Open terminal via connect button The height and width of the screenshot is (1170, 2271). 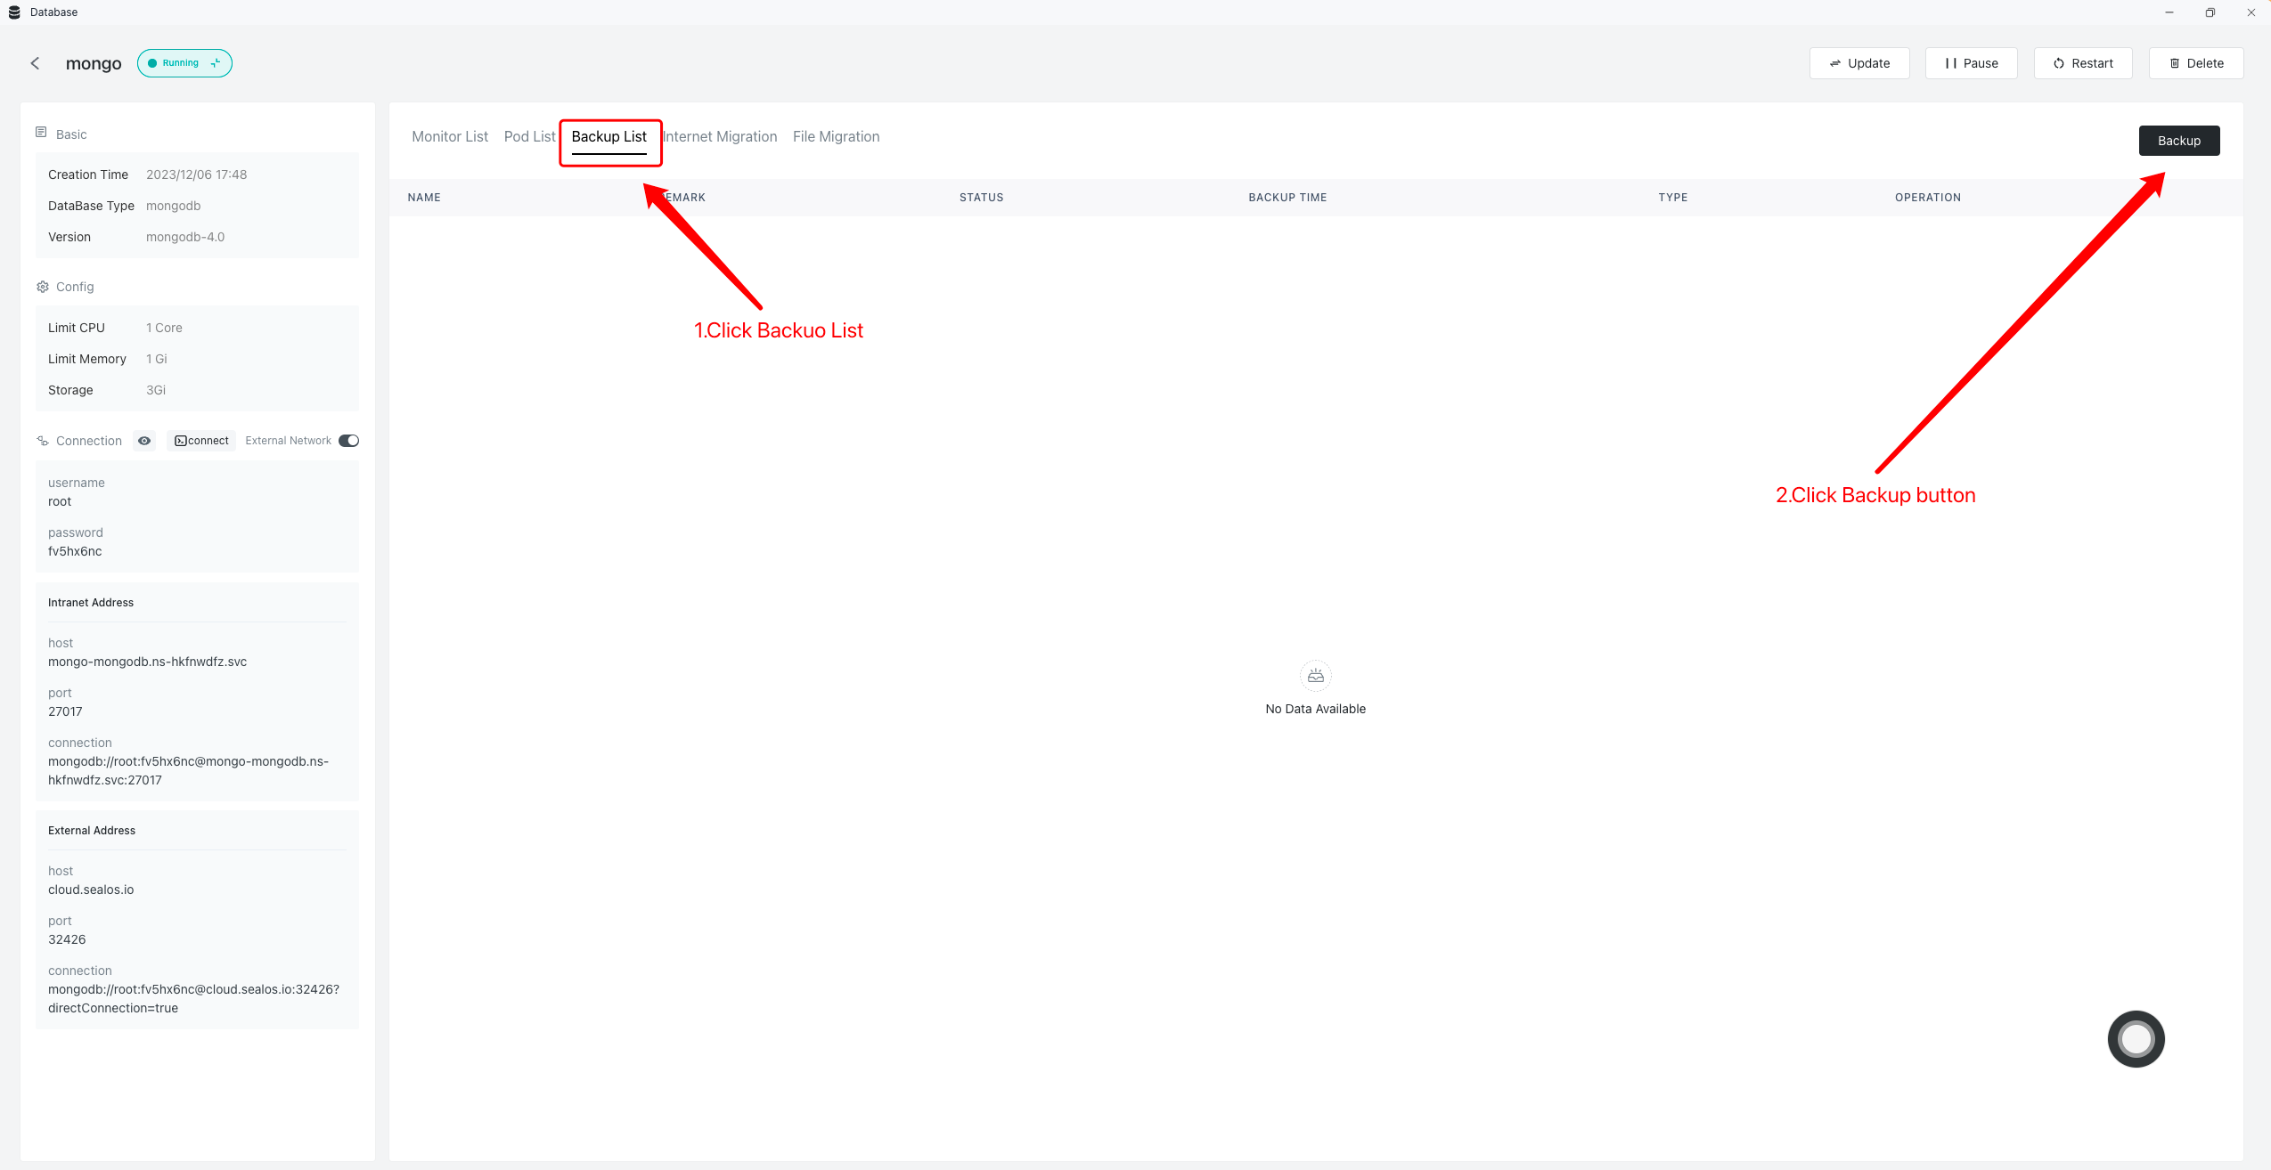point(201,441)
